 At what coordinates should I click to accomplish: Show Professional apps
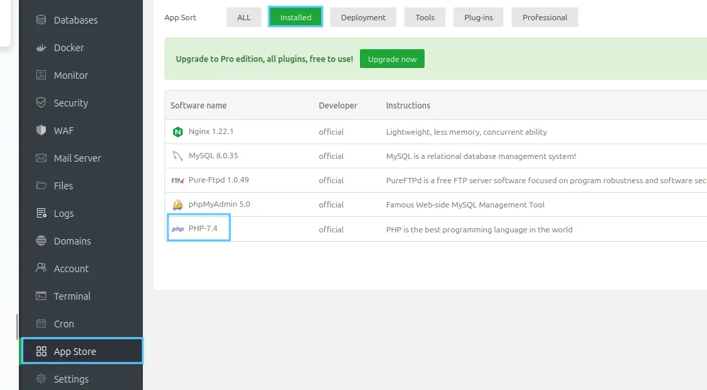point(545,17)
